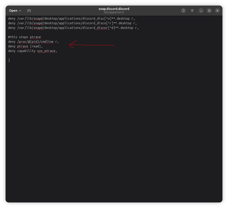Place cursor on '#this stops ptrace' comment

tap(24, 37)
